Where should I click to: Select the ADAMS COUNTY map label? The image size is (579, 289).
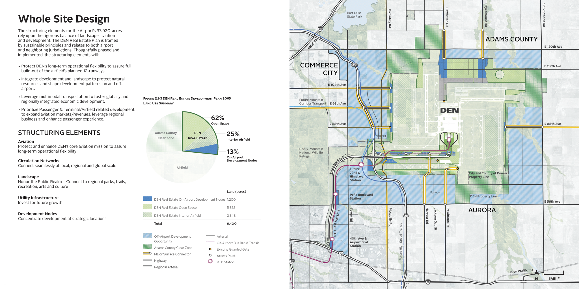coord(512,39)
